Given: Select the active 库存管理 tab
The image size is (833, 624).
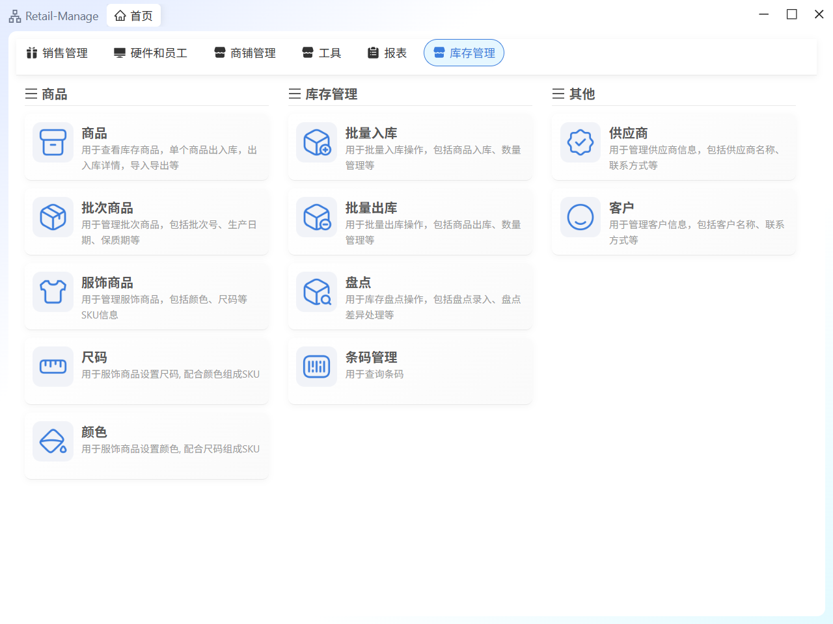Looking at the screenshot, I should pos(464,53).
